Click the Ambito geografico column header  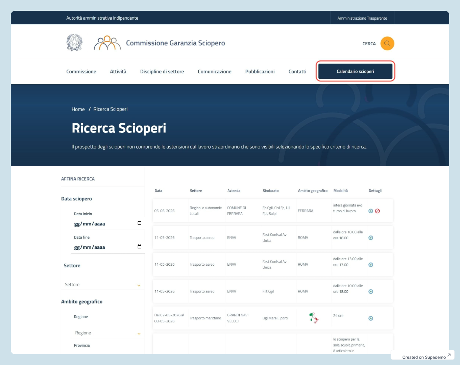pos(313,191)
